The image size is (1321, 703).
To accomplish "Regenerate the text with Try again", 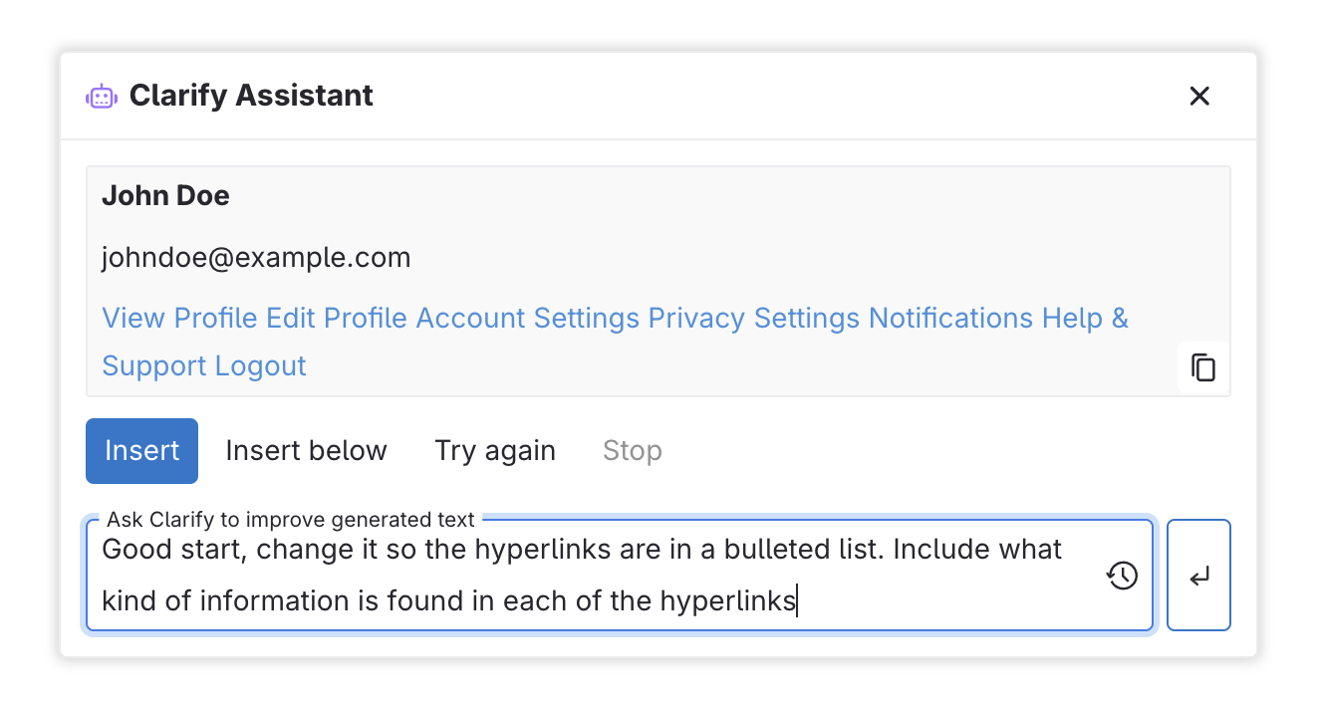I will click(x=495, y=451).
